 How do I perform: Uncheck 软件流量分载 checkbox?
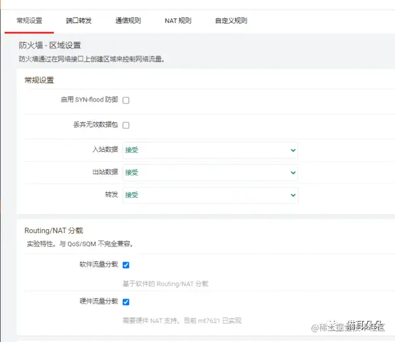[x=126, y=265]
